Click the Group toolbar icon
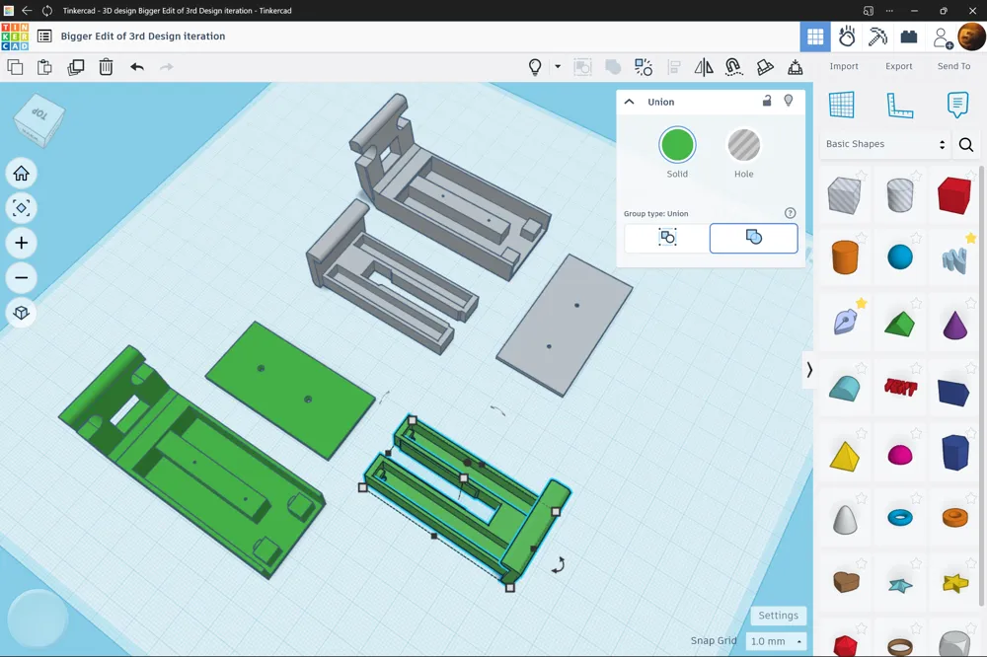The image size is (987, 657). pyautogui.click(x=583, y=67)
